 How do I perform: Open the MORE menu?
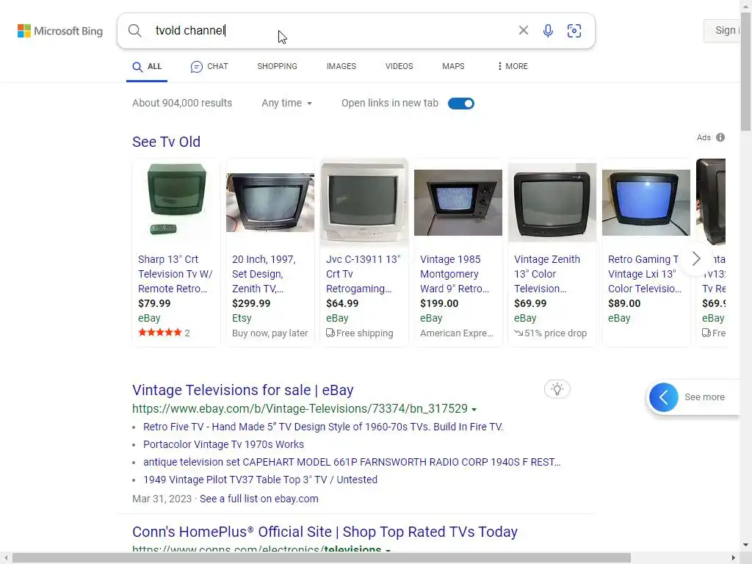pyautogui.click(x=512, y=66)
